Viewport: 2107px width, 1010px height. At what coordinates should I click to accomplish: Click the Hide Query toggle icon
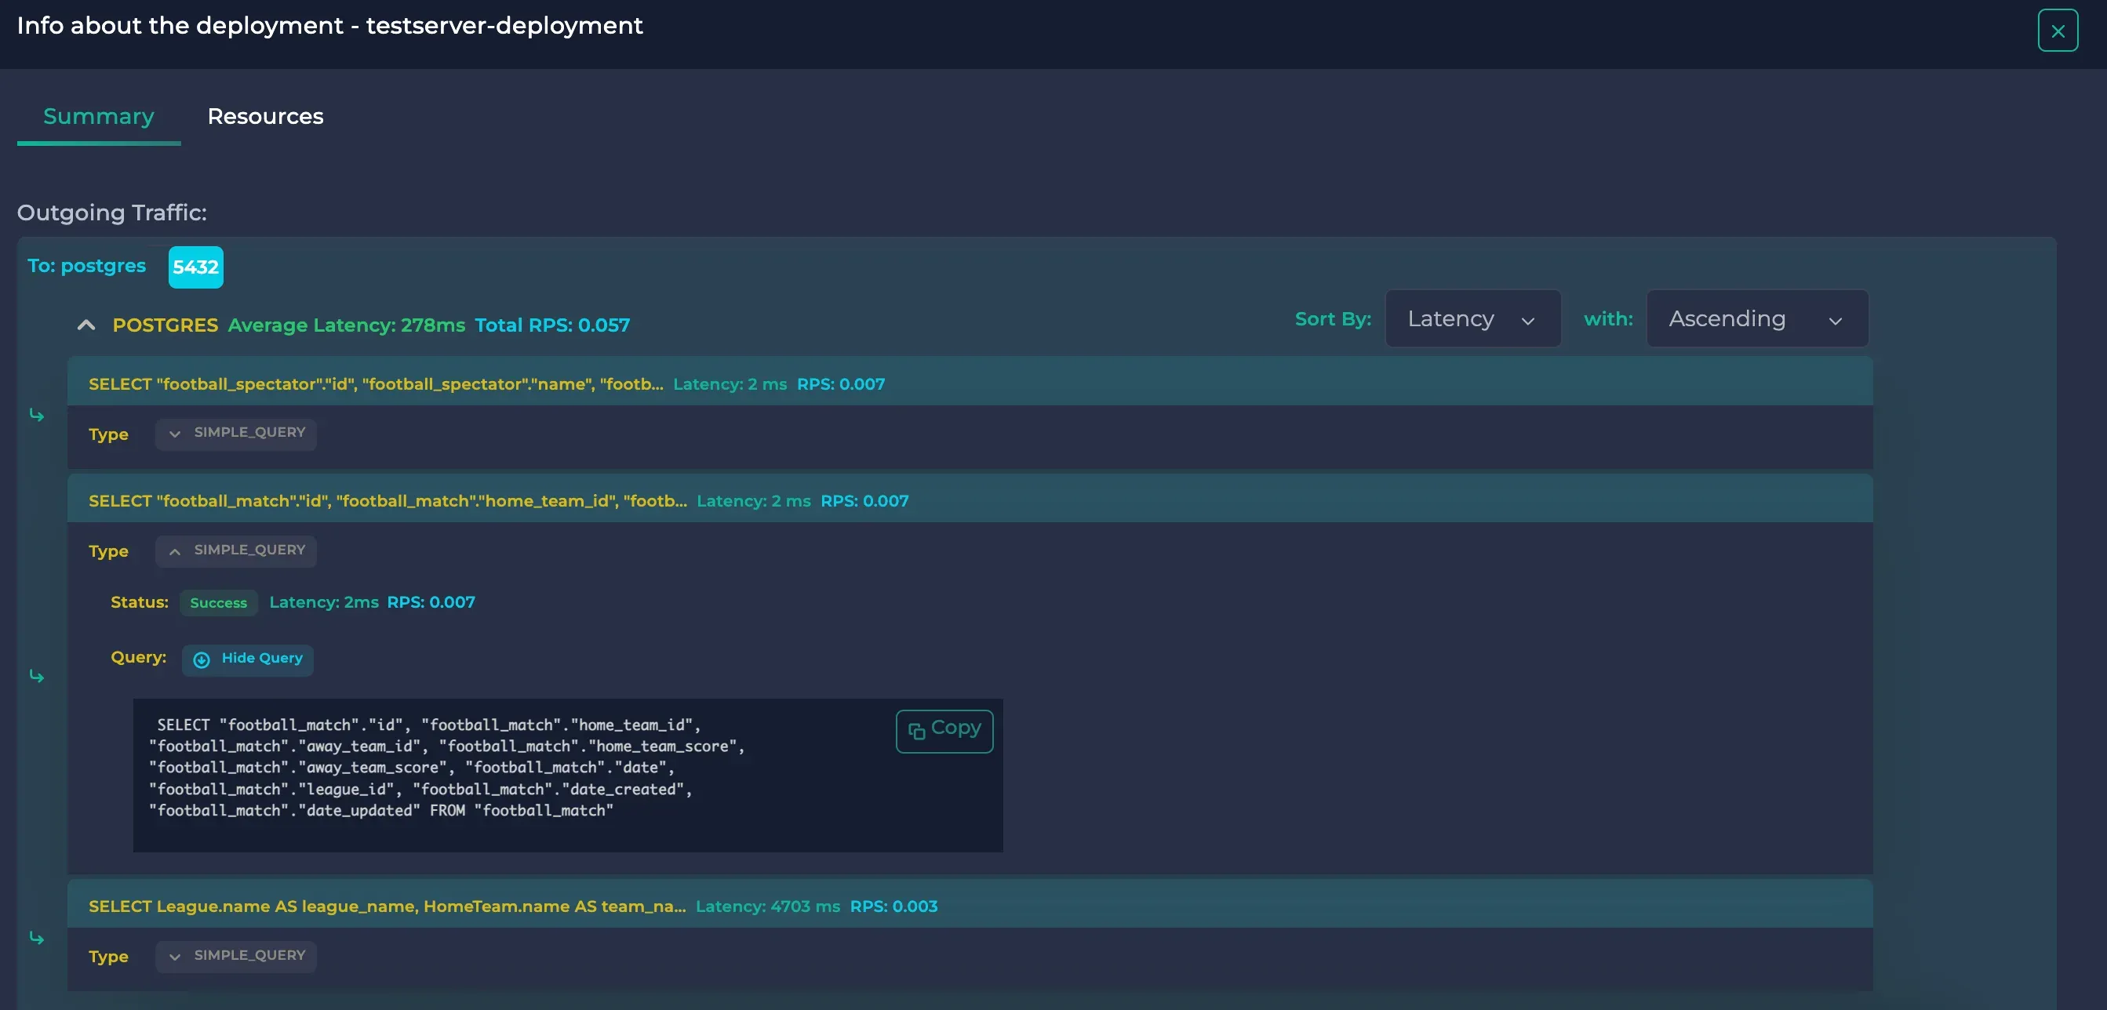[x=200, y=659]
